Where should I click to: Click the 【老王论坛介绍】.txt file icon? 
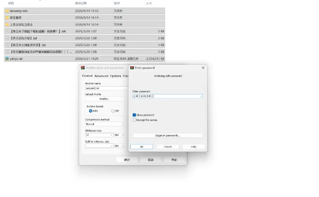7,38
